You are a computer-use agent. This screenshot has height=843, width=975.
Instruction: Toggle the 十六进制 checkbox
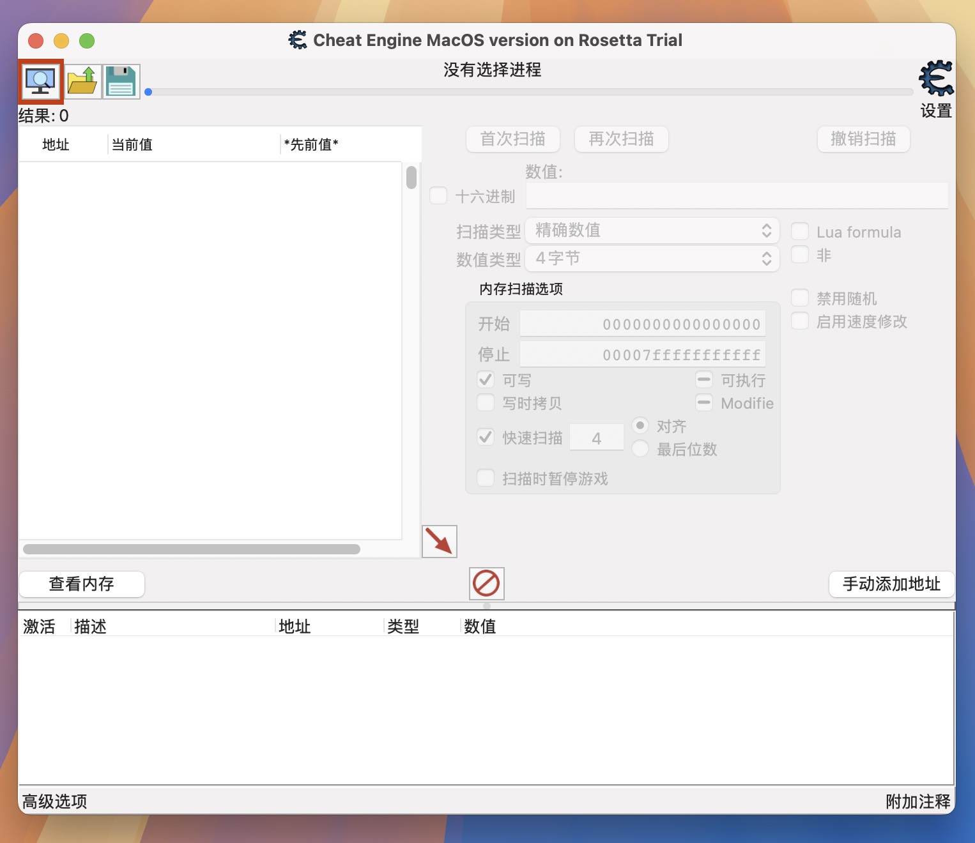(x=438, y=195)
